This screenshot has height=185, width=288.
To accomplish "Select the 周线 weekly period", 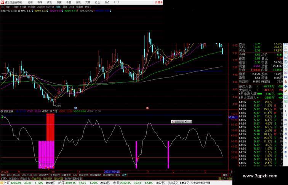I will click(65, 7).
